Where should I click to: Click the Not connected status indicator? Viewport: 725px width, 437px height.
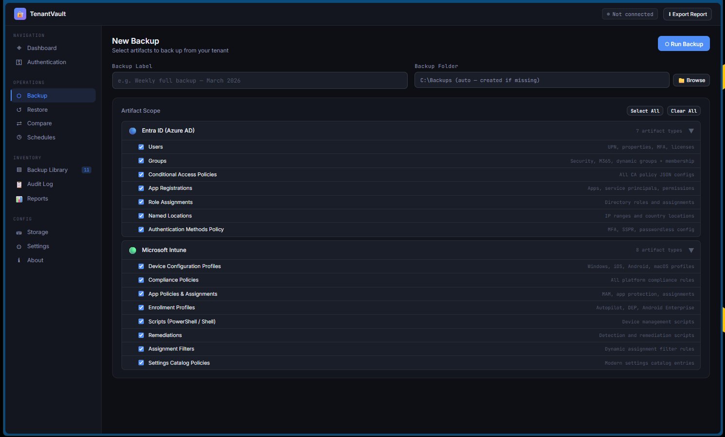point(630,14)
